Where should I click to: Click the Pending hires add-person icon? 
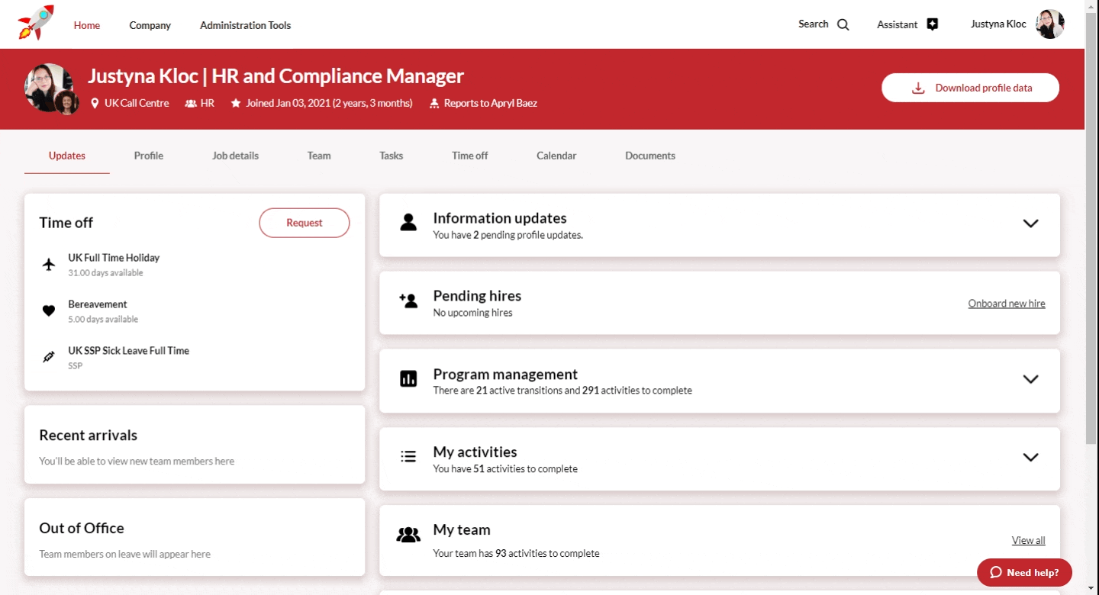[x=408, y=301]
